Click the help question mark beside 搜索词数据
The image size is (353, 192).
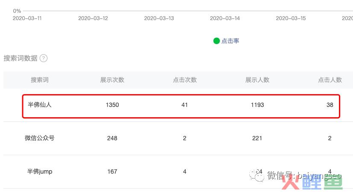[44, 58]
